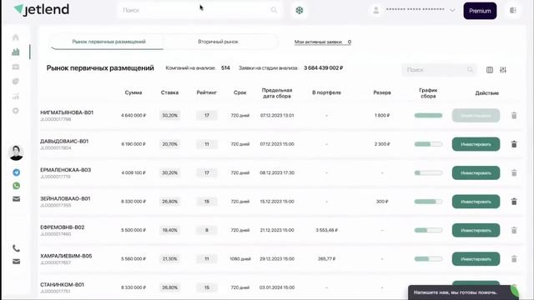Sort by Предельная дата сбора header

[277, 92]
